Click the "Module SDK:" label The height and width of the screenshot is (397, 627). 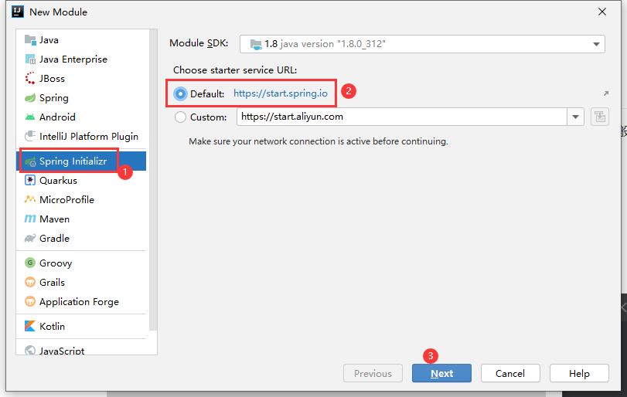199,43
